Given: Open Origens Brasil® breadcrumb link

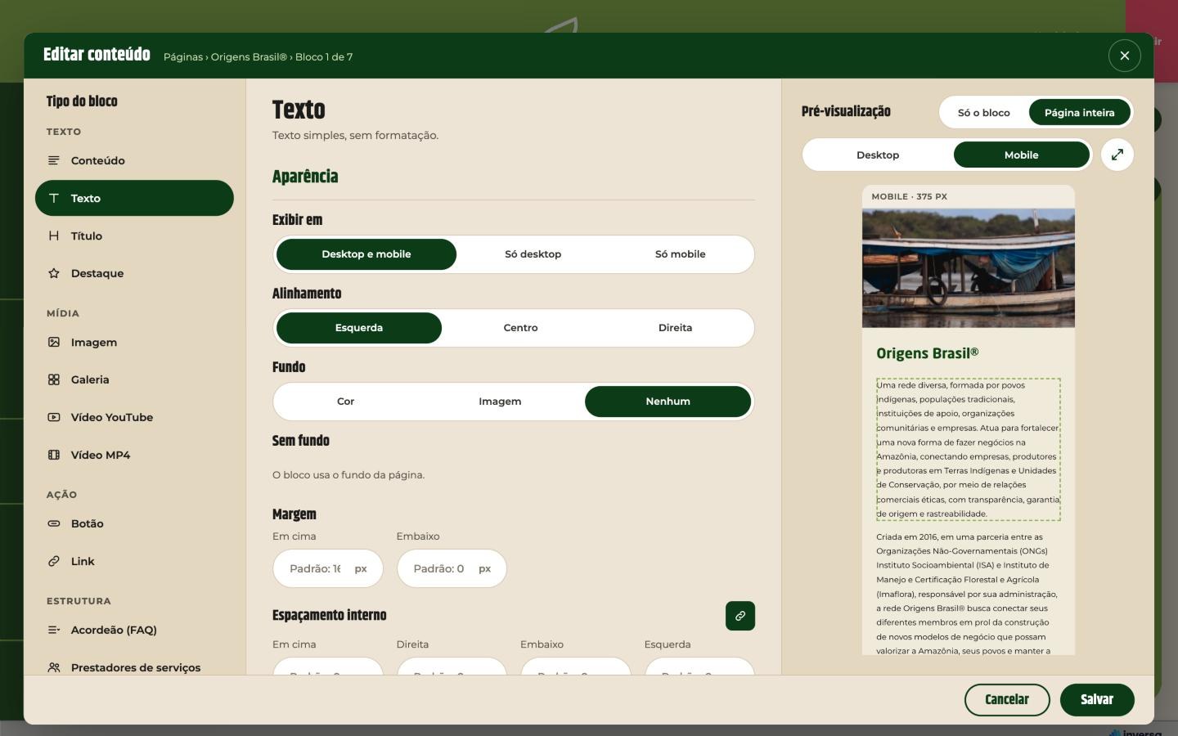Looking at the screenshot, I should 250,57.
